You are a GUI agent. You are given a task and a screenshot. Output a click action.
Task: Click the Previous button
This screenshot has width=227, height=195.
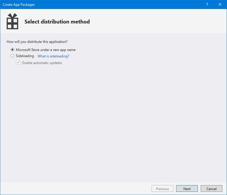tap(162, 189)
